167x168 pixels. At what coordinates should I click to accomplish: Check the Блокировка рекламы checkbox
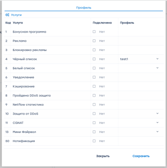click(x=94, y=50)
